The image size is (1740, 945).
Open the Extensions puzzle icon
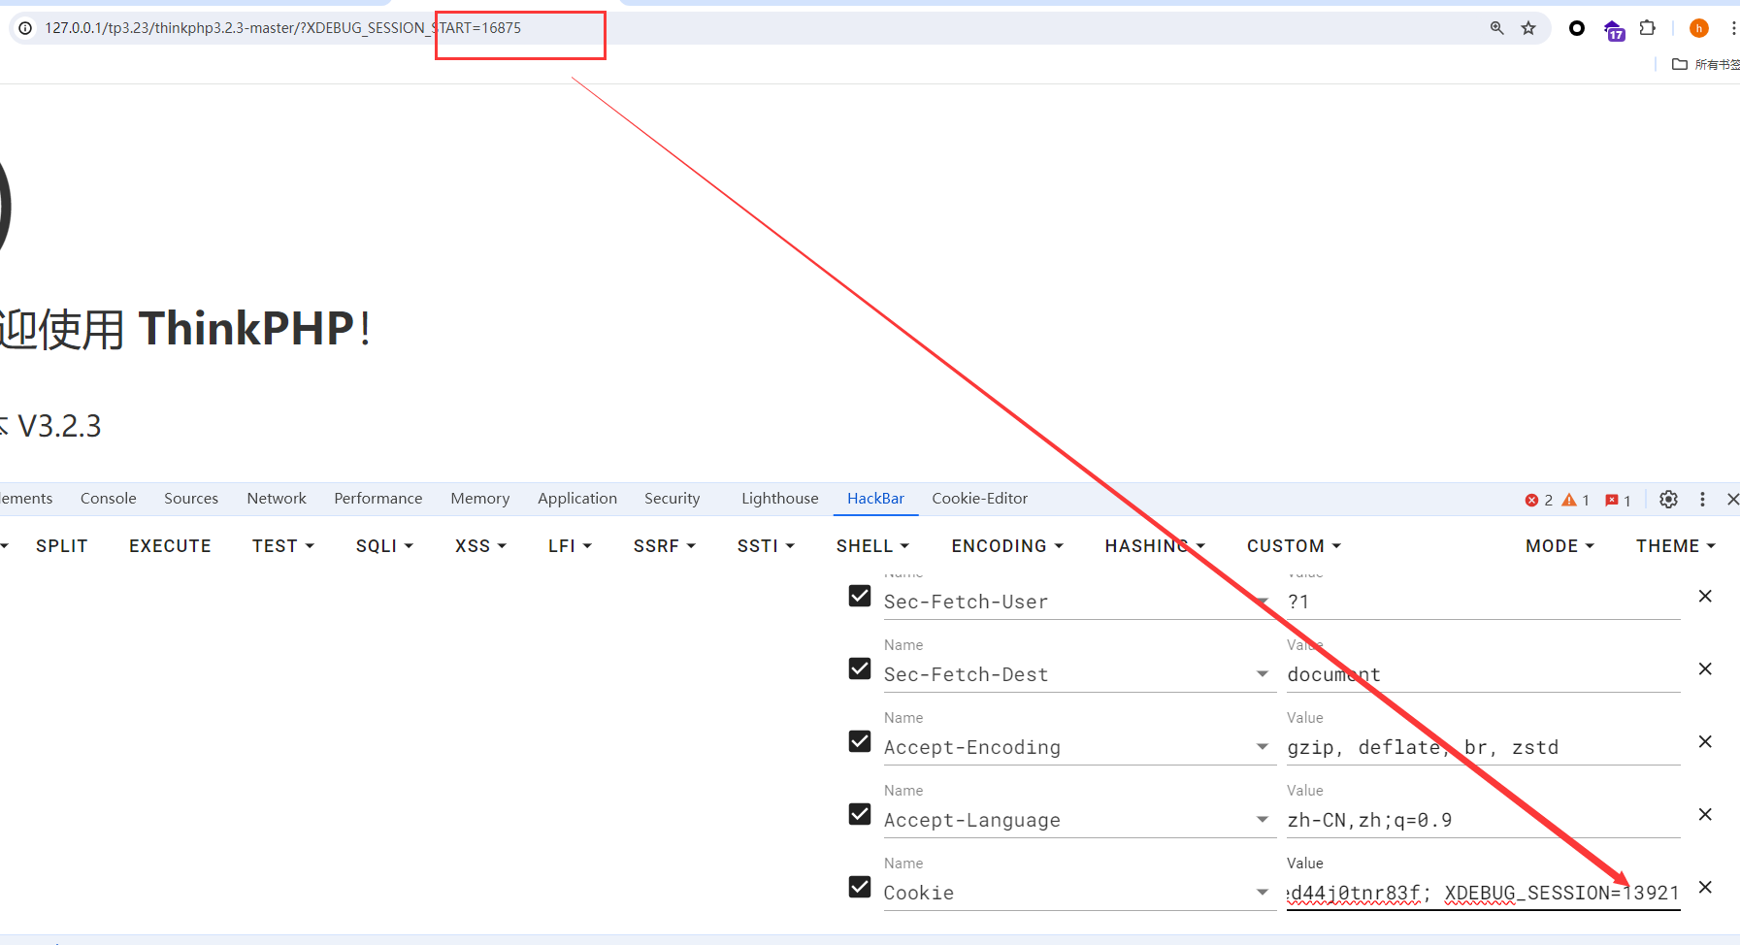tap(1647, 28)
